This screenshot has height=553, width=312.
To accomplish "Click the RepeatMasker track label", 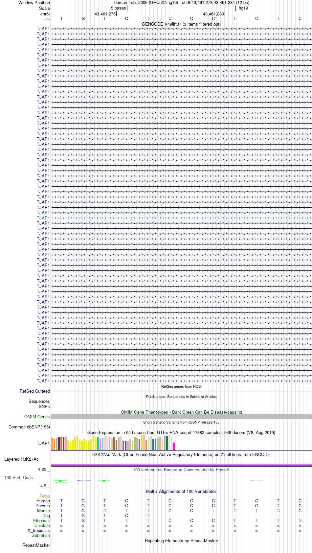I will click(x=36, y=545).
